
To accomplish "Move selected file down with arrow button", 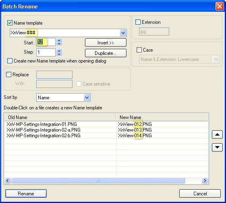I will pyautogui.click(x=217, y=147).
